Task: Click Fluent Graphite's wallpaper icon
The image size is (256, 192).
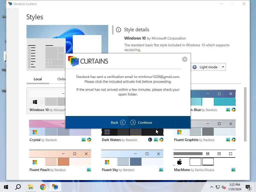Action: [228, 139]
